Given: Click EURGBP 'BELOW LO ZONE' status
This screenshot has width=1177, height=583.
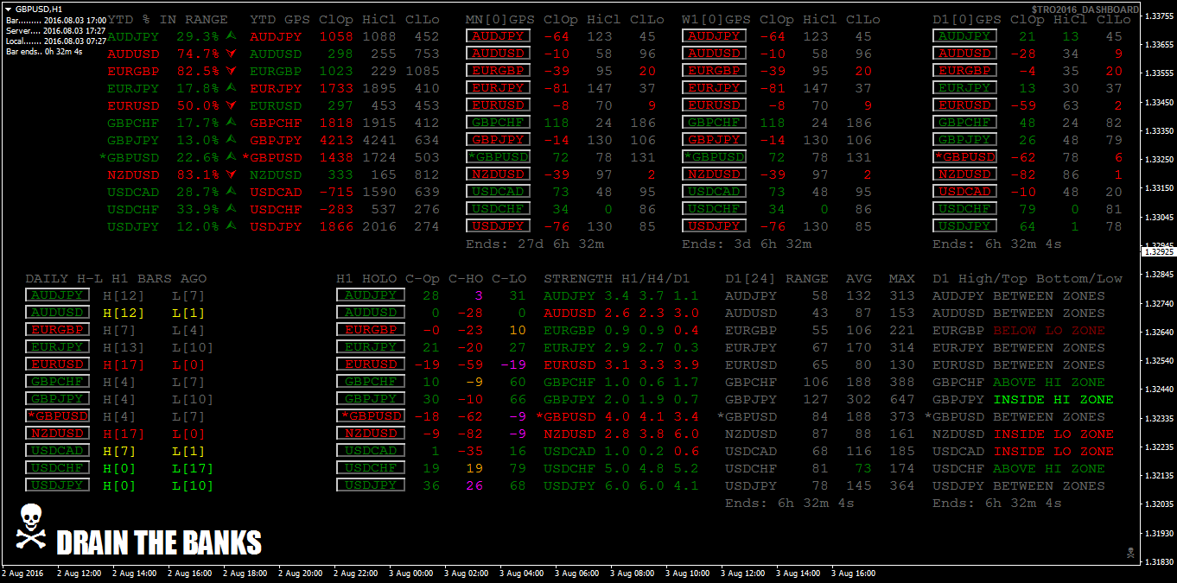Looking at the screenshot, I should point(1049,330).
